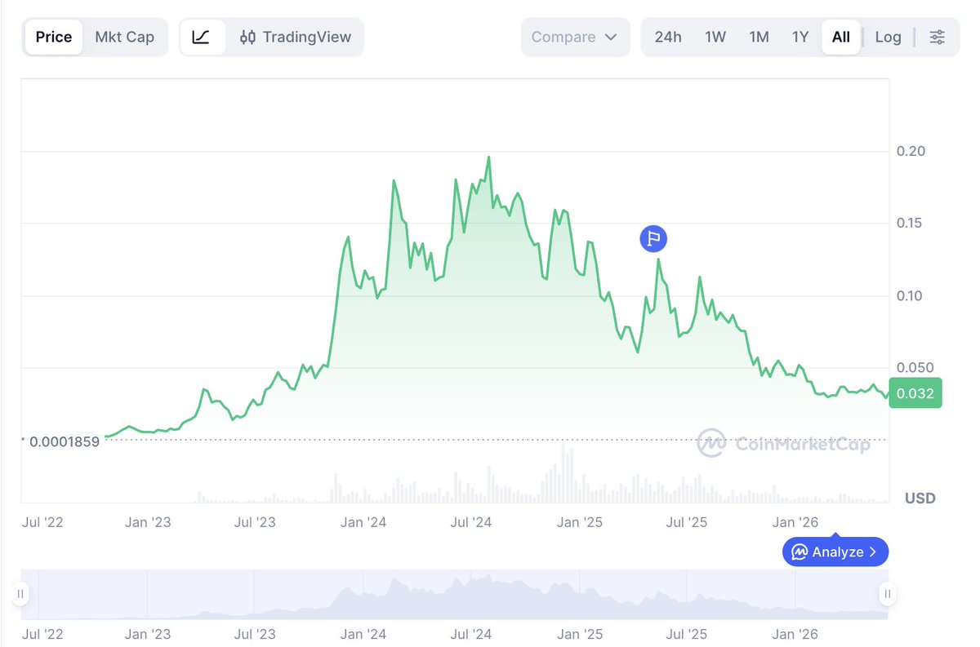Click the 0.20 y-axis label
Viewport: 980px width, 647px height.
point(910,151)
